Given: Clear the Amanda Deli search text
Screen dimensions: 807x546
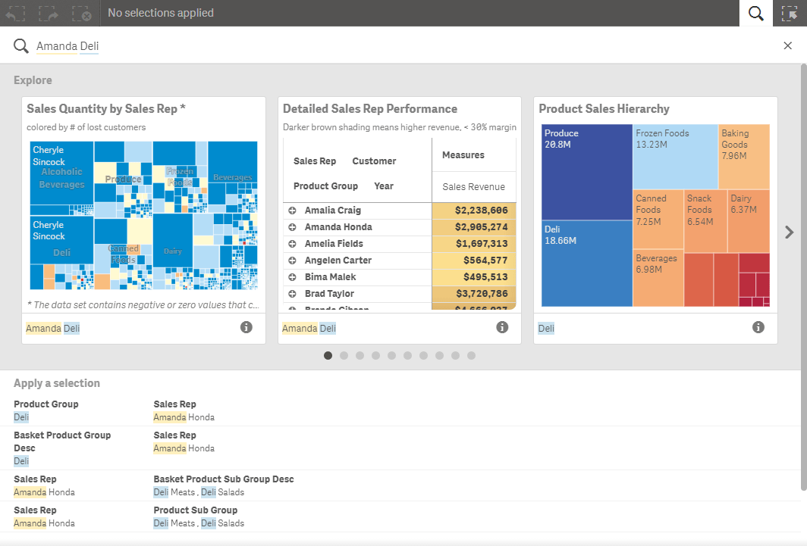Looking at the screenshot, I should pyautogui.click(x=787, y=45).
